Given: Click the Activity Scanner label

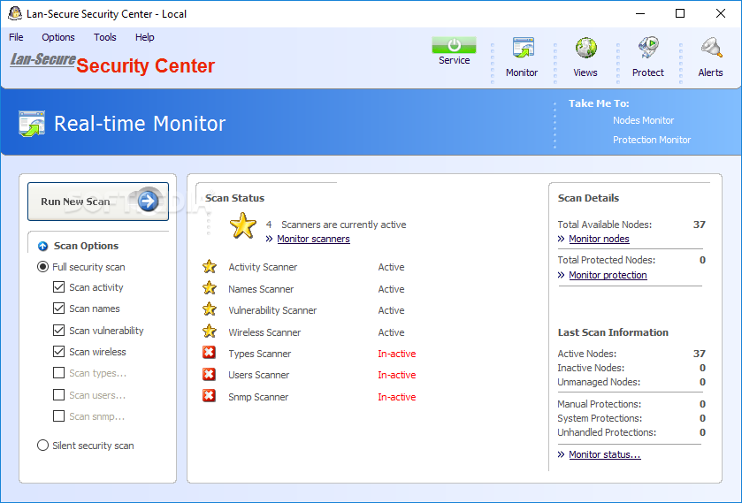Looking at the screenshot, I should tap(263, 267).
